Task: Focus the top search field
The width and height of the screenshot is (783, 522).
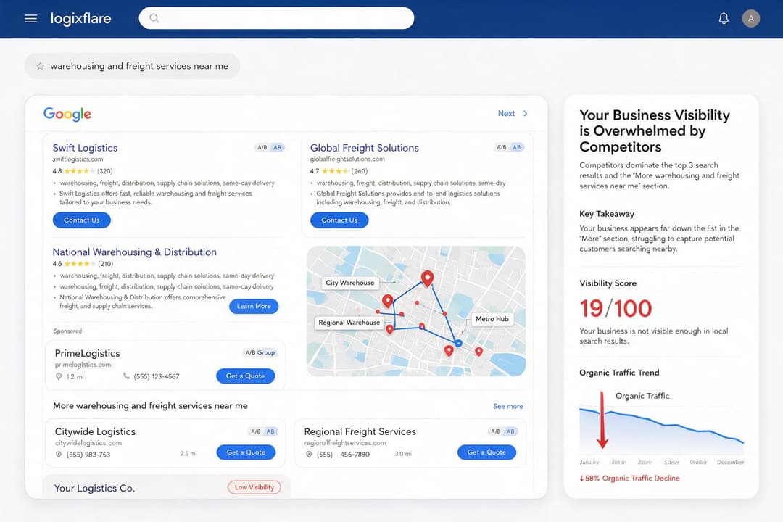Action: click(x=276, y=18)
